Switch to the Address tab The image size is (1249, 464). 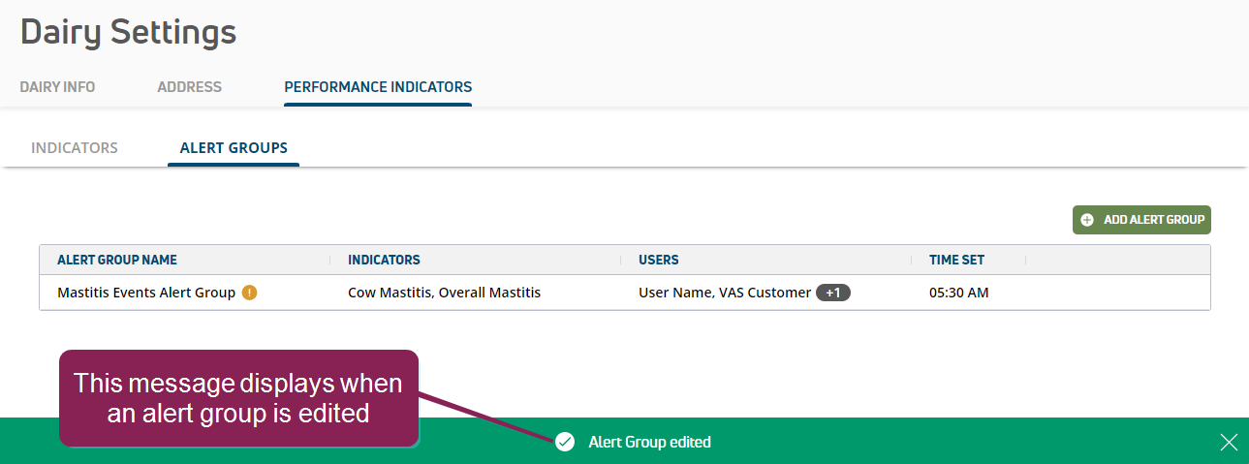(189, 87)
